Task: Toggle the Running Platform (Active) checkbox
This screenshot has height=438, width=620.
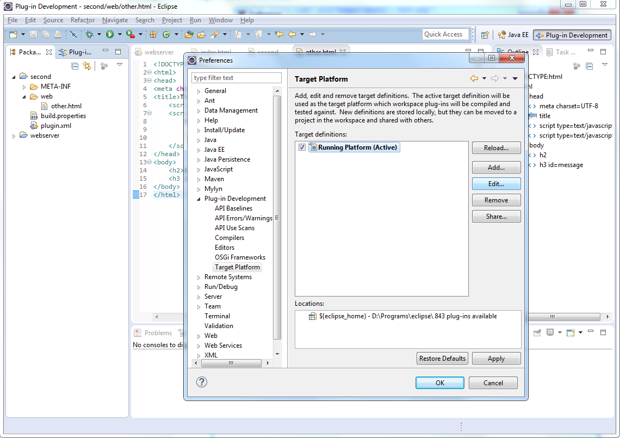Action: (x=302, y=147)
